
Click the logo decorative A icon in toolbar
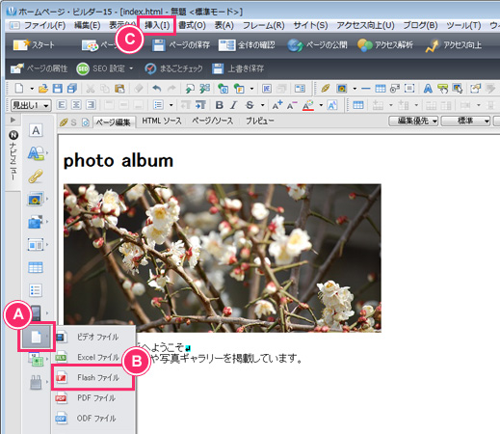point(428,89)
